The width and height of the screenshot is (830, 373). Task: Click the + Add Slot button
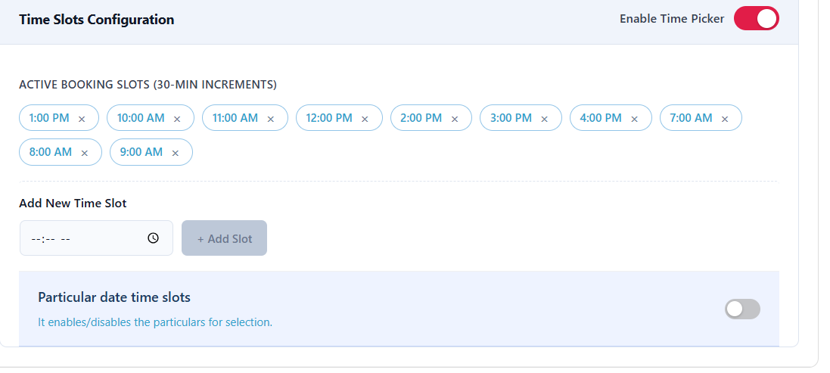225,238
